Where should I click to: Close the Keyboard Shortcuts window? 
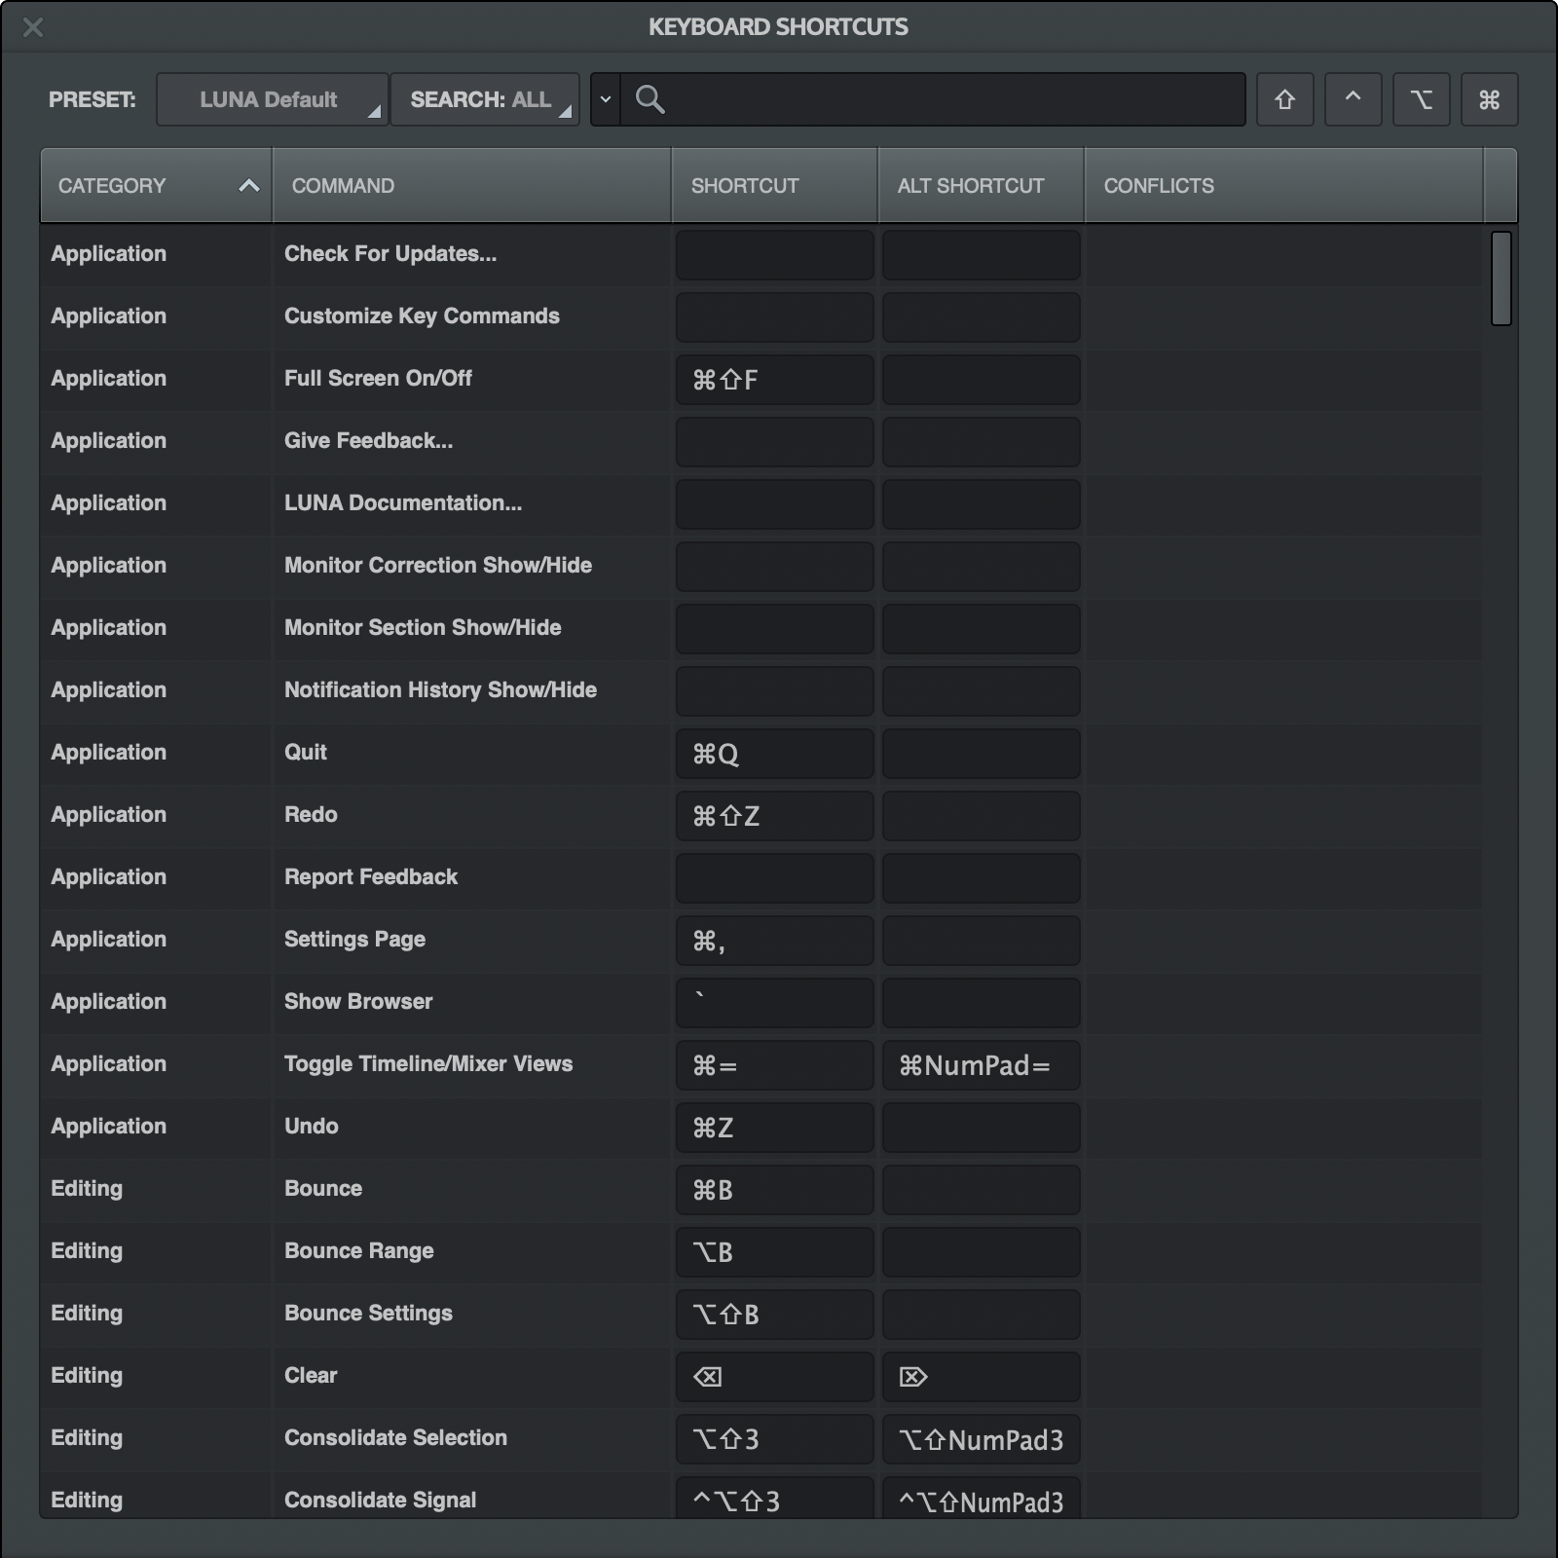pyautogui.click(x=33, y=27)
